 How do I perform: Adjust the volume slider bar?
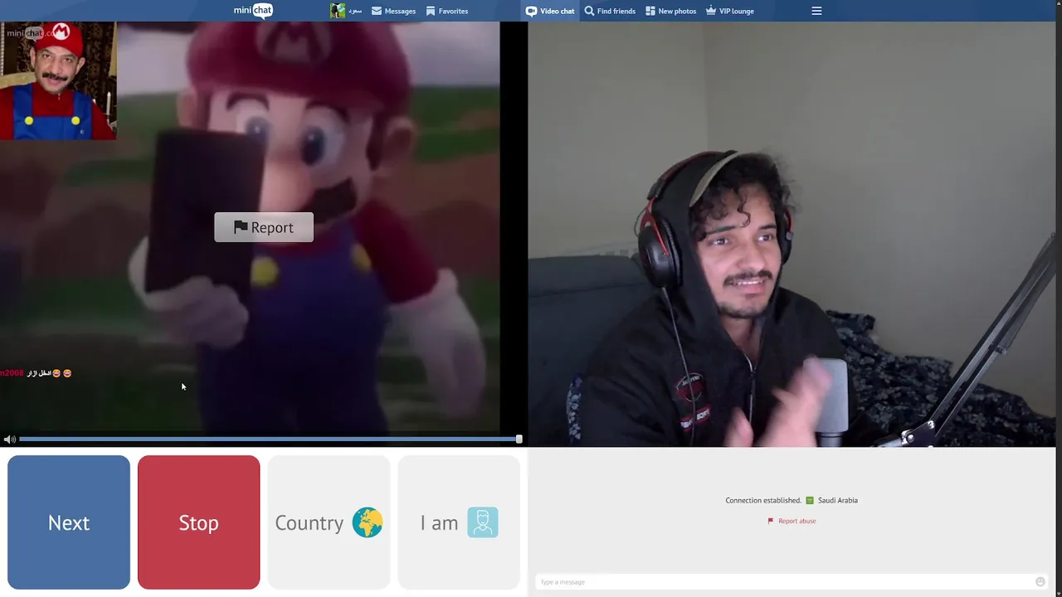[x=270, y=439]
